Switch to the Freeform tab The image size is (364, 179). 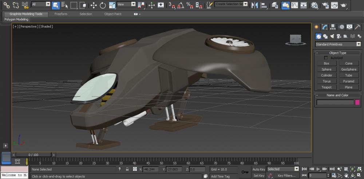61,14
